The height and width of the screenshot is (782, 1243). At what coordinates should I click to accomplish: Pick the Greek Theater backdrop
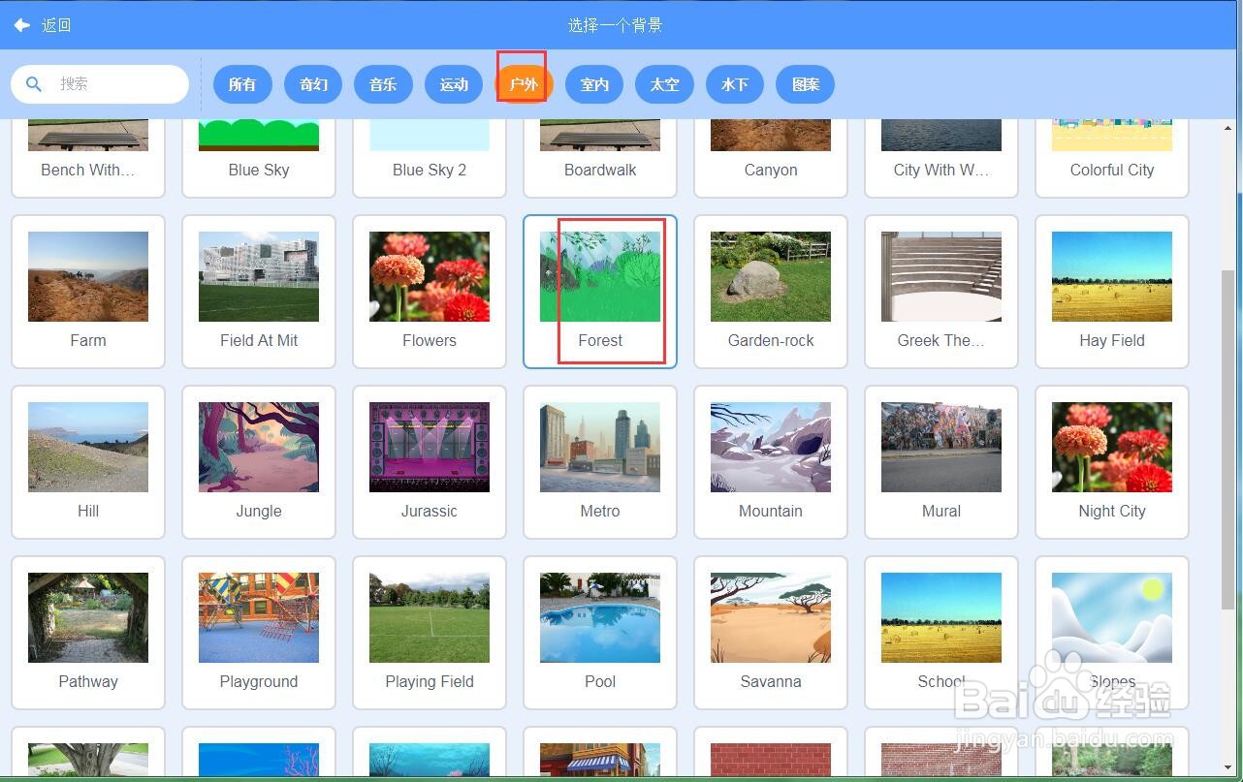pos(941,292)
